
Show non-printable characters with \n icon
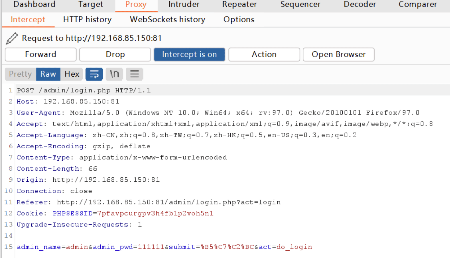pos(114,74)
